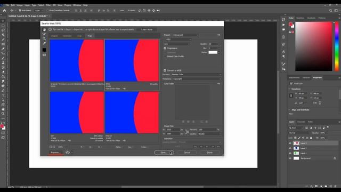
Task: Open the Swatches tab in Color panel
Action: click(x=301, y=18)
